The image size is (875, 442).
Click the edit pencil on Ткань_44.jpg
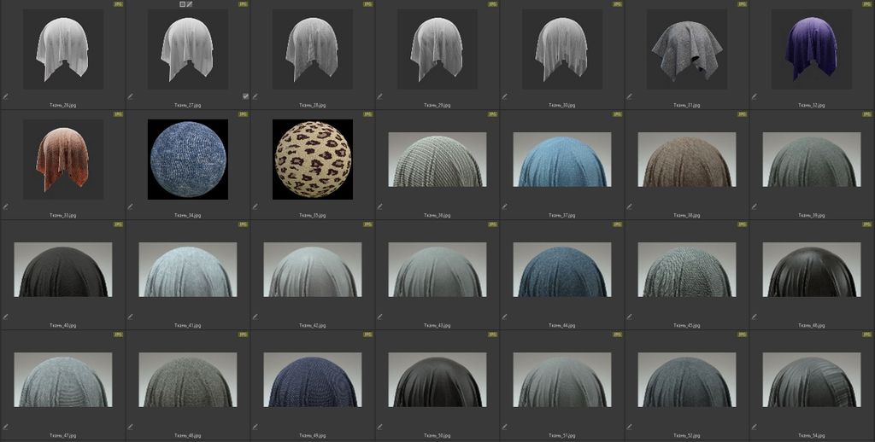[x=505, y=317]
